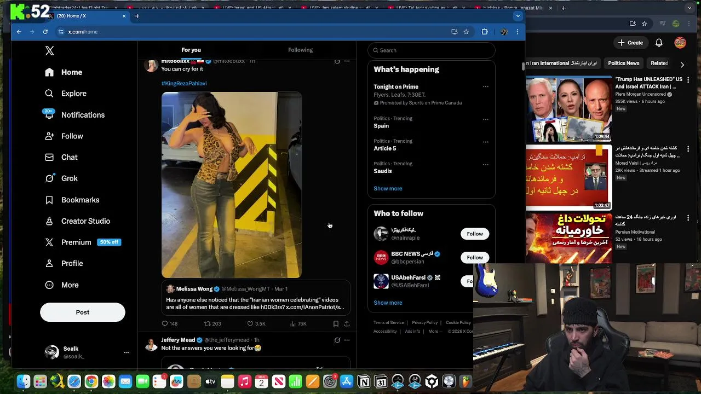This screenshot has width=701, height=394.
Task: Repost the tweet showing 203 reposts
Action: tap(212, 324)
